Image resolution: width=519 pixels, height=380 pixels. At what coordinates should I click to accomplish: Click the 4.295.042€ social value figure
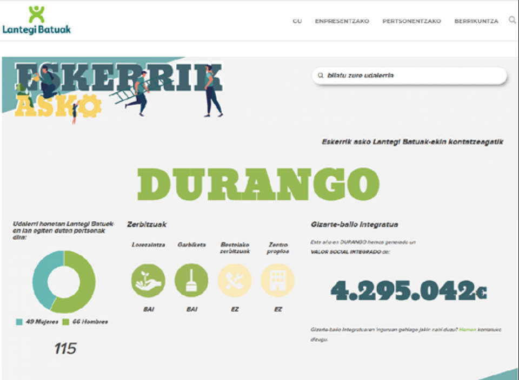(x=409, y=291)
